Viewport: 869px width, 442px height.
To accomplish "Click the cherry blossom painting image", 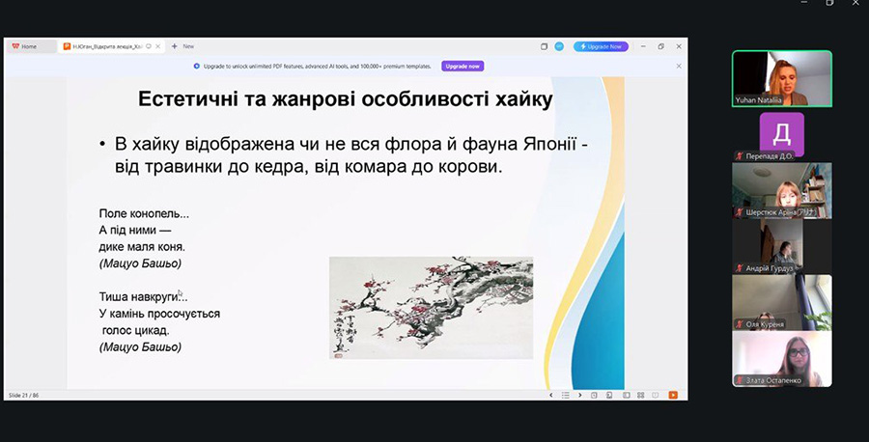I will pyautogui.click(x=432, y=308).
